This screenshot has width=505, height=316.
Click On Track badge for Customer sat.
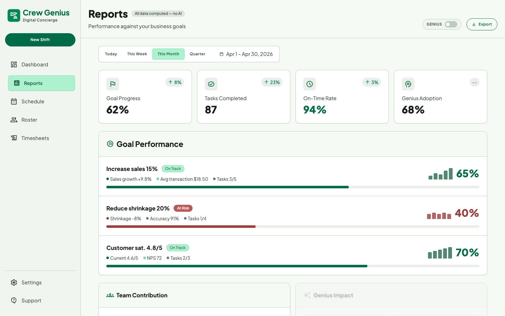tap(178, 248)
